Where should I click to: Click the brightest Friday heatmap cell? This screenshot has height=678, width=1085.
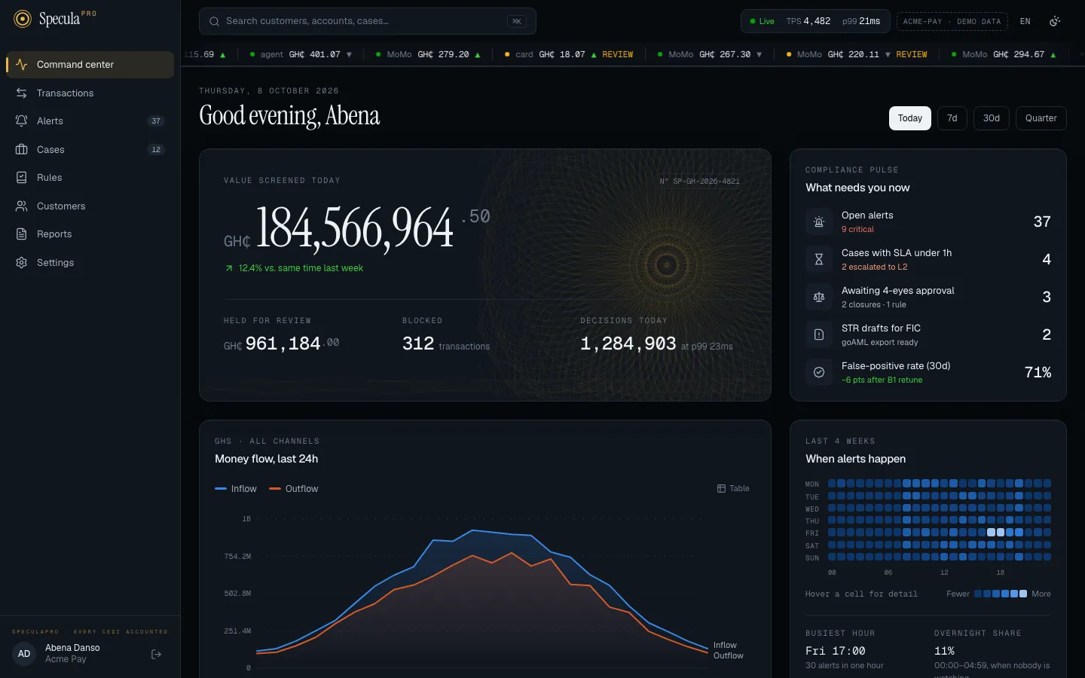(991, 533)
